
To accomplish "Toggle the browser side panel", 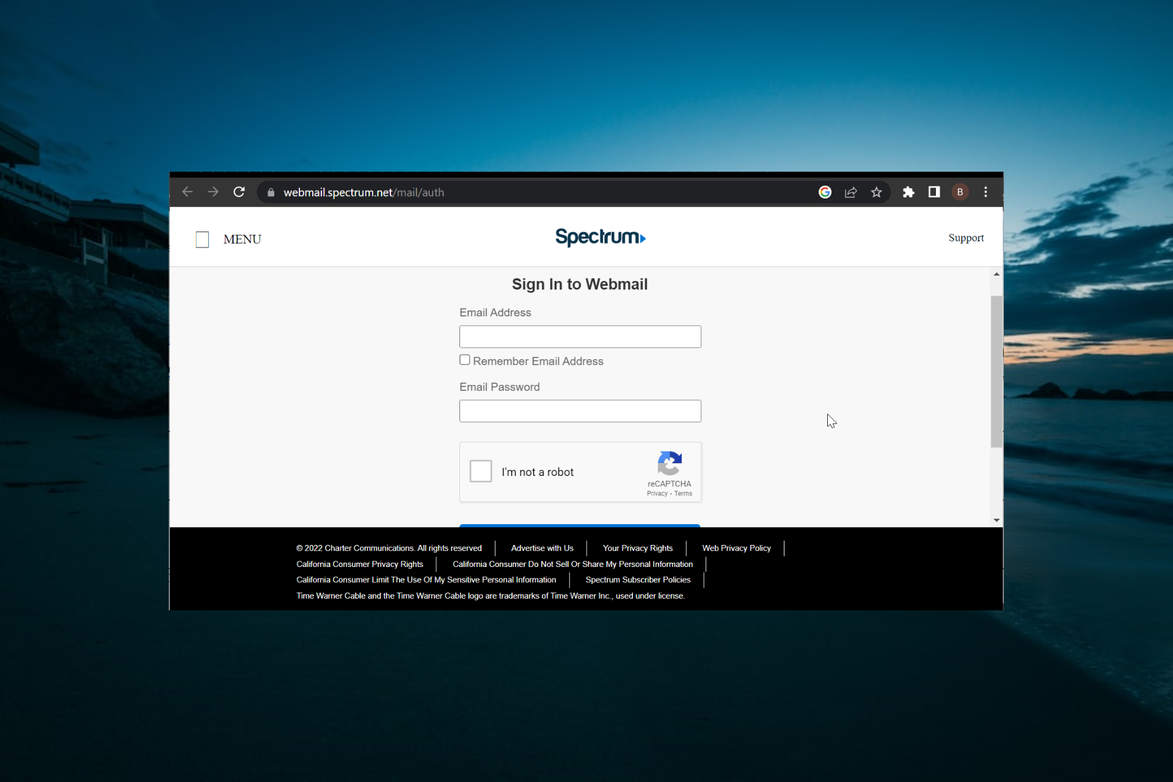I will pyautogui.click(x=934, y=192).
